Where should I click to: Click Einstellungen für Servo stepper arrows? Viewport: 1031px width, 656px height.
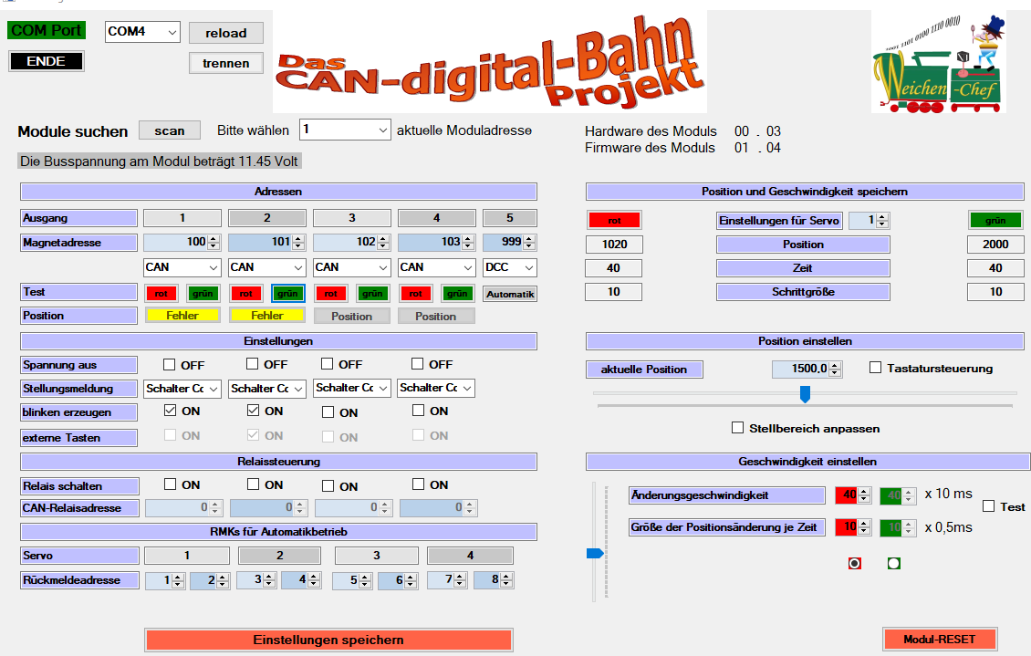point(882,221)
